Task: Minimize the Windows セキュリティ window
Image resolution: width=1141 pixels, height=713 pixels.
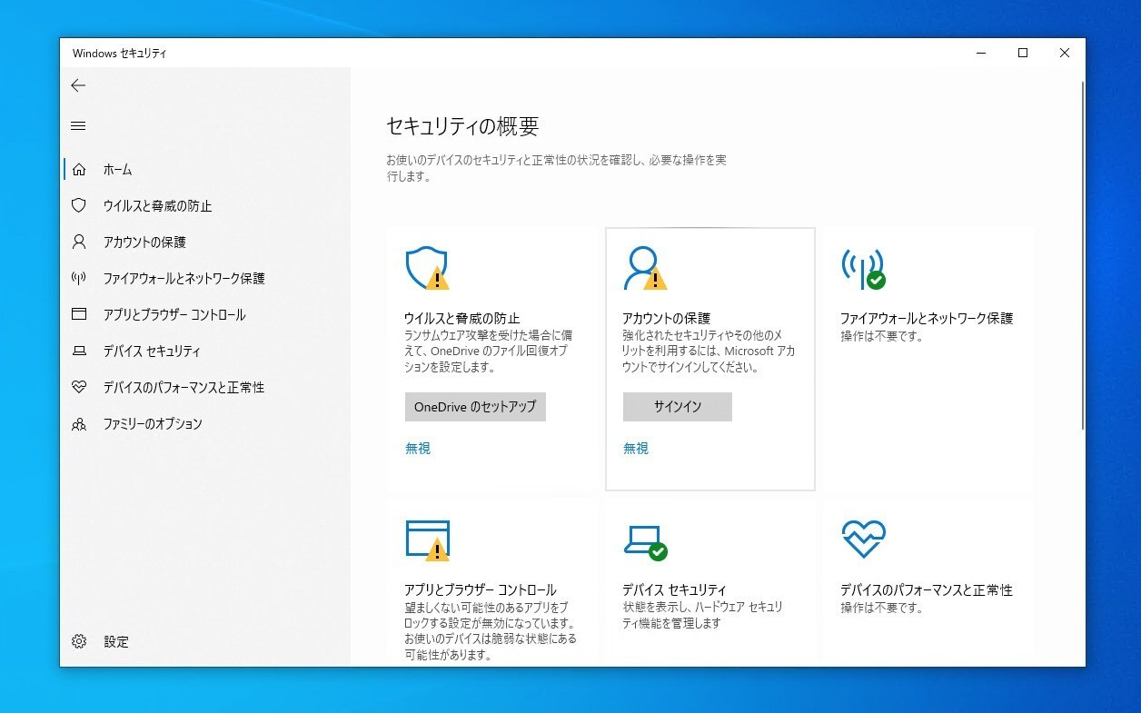Action: pos(981,54)
